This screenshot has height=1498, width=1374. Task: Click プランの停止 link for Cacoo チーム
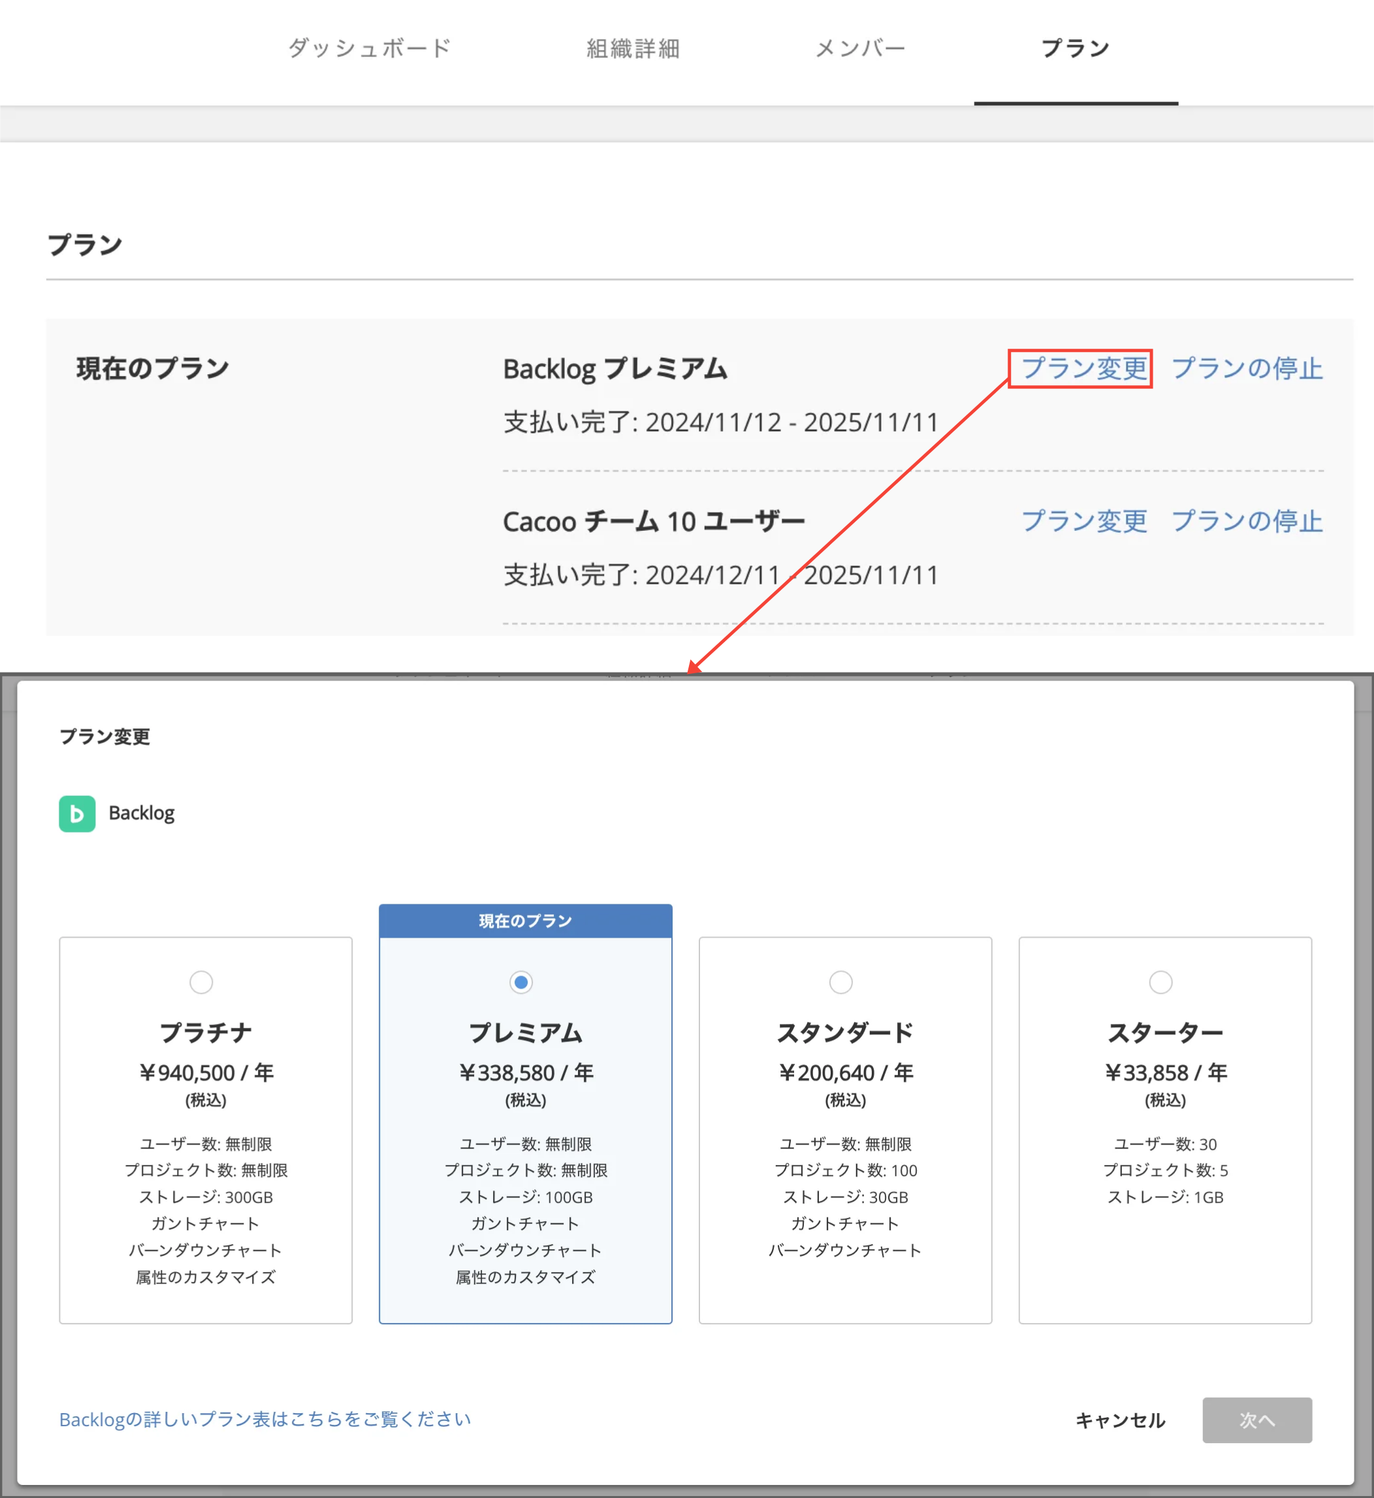pyautogui.click(x=1247, y=521)
